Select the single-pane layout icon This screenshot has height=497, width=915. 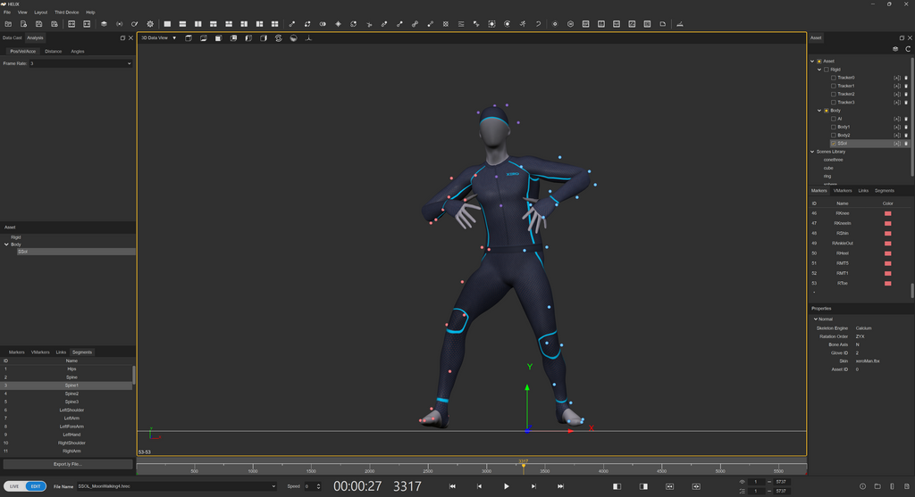(x=167, y=24)
